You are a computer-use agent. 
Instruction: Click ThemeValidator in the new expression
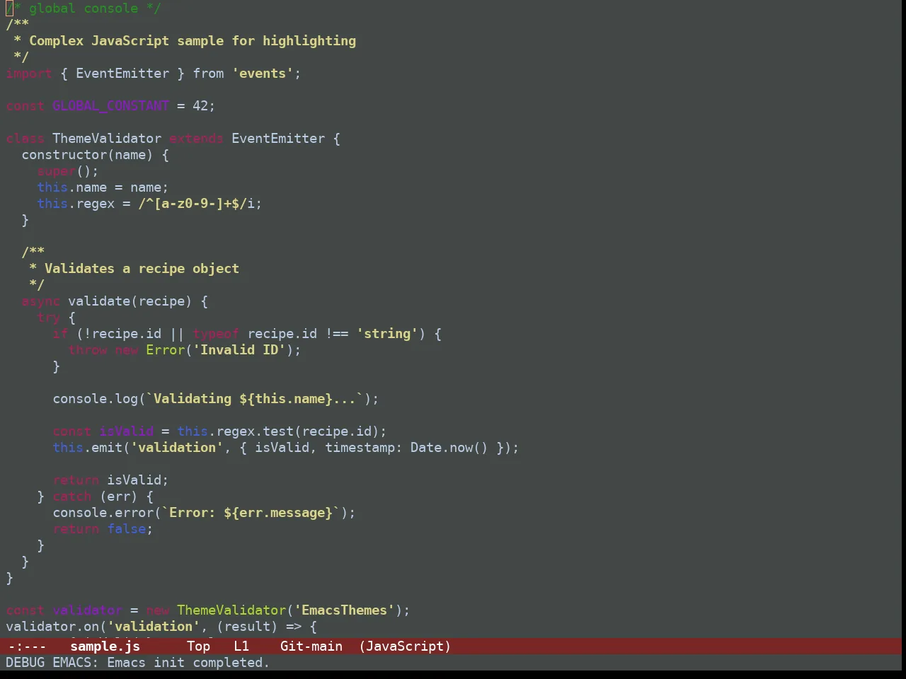tap(231, 610)
